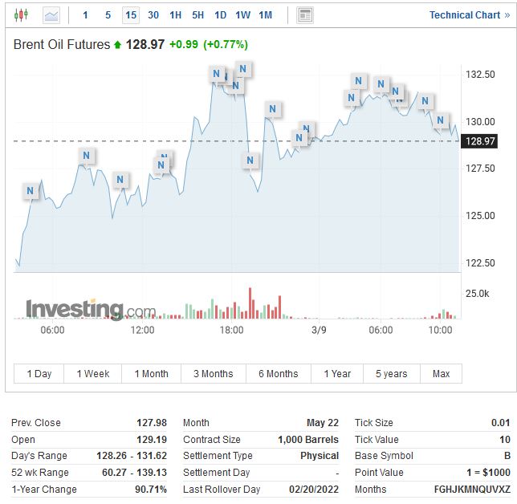Click the tallest red volume bar
This screenshot has width=517, height=504.
pyautogui.click(x=250, y=303)
